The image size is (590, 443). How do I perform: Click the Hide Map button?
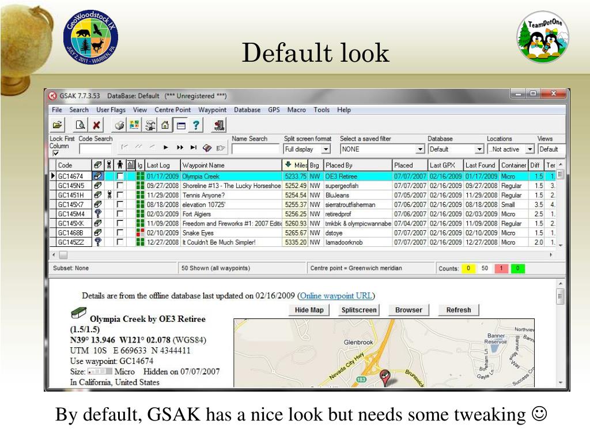pyautogui.click(x=309, y=310)
